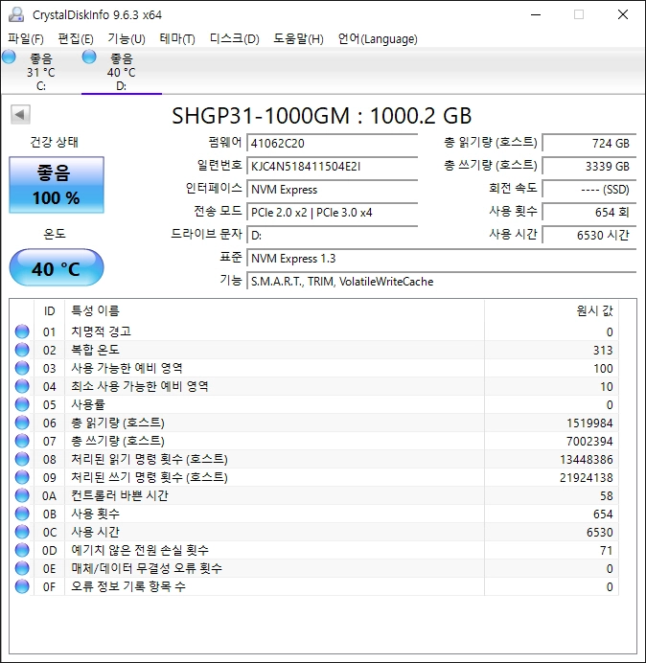Click the interface field NVM Express
This screenshot has width=646, height=663.
tap(332, 190)
